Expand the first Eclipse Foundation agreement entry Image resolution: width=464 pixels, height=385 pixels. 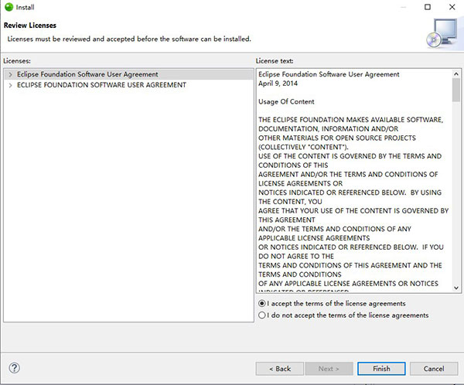pyautogui.click(x=10, y=75)
